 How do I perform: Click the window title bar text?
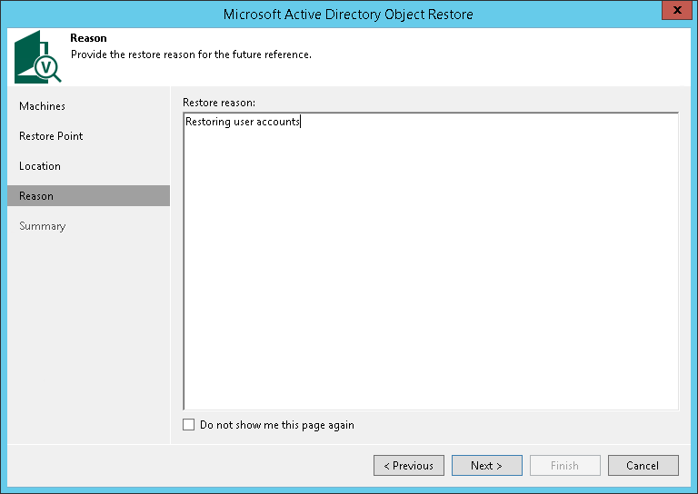click(x=348, y=15)
